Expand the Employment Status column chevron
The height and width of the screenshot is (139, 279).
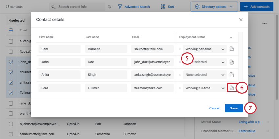(x=231, y=37)
